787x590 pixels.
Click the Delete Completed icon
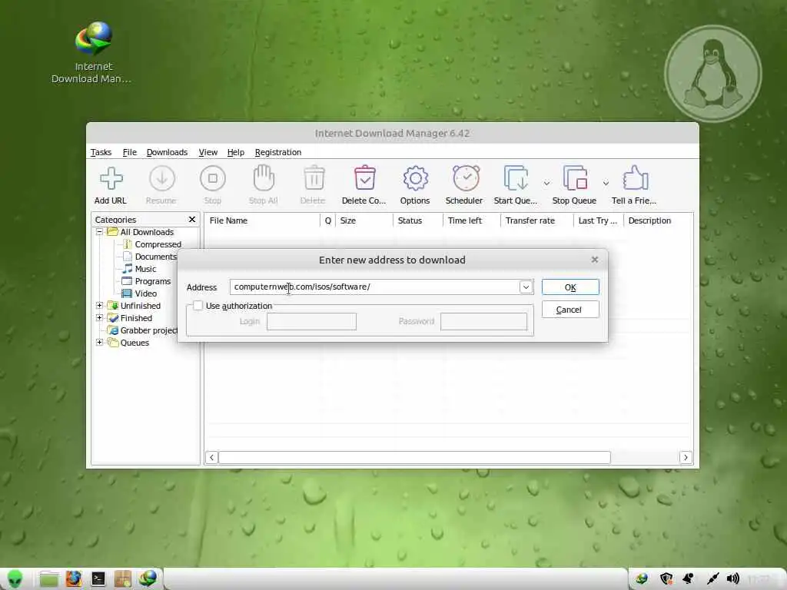tap(365, 178)
